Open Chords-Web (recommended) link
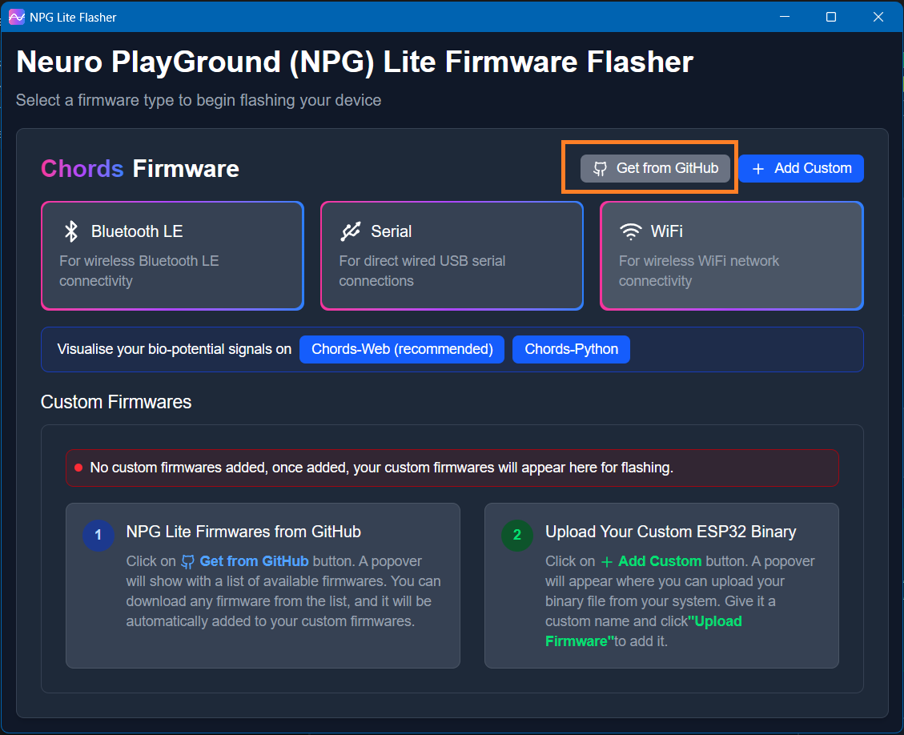This screenshot has width=904, height=735. 402,349
